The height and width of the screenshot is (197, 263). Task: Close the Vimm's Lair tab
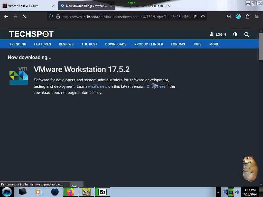pyautogui.click(x=53, y=6)
